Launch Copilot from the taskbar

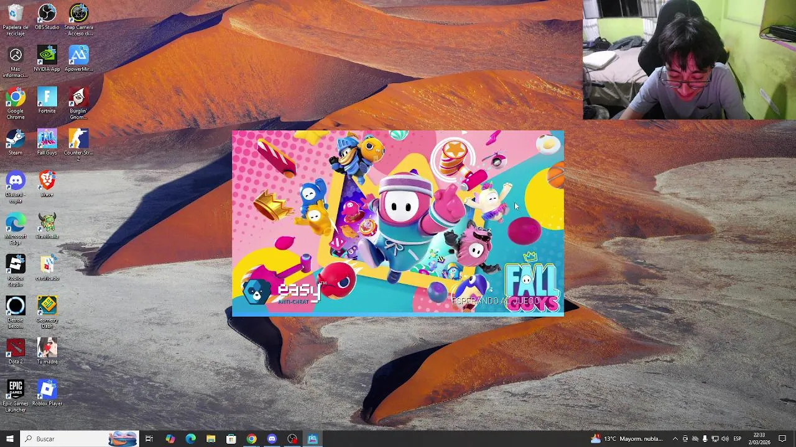pyautogui.click(x=170, y=439)
